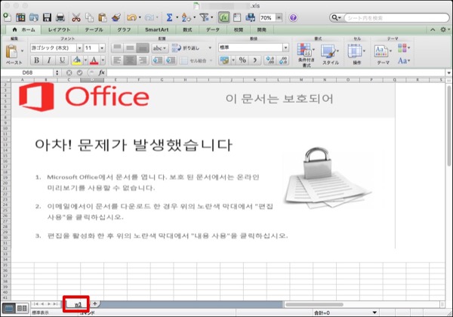Viewport: 453px width, 317px height.
Task: Click the open file folder icon
Action: (33, 17)
